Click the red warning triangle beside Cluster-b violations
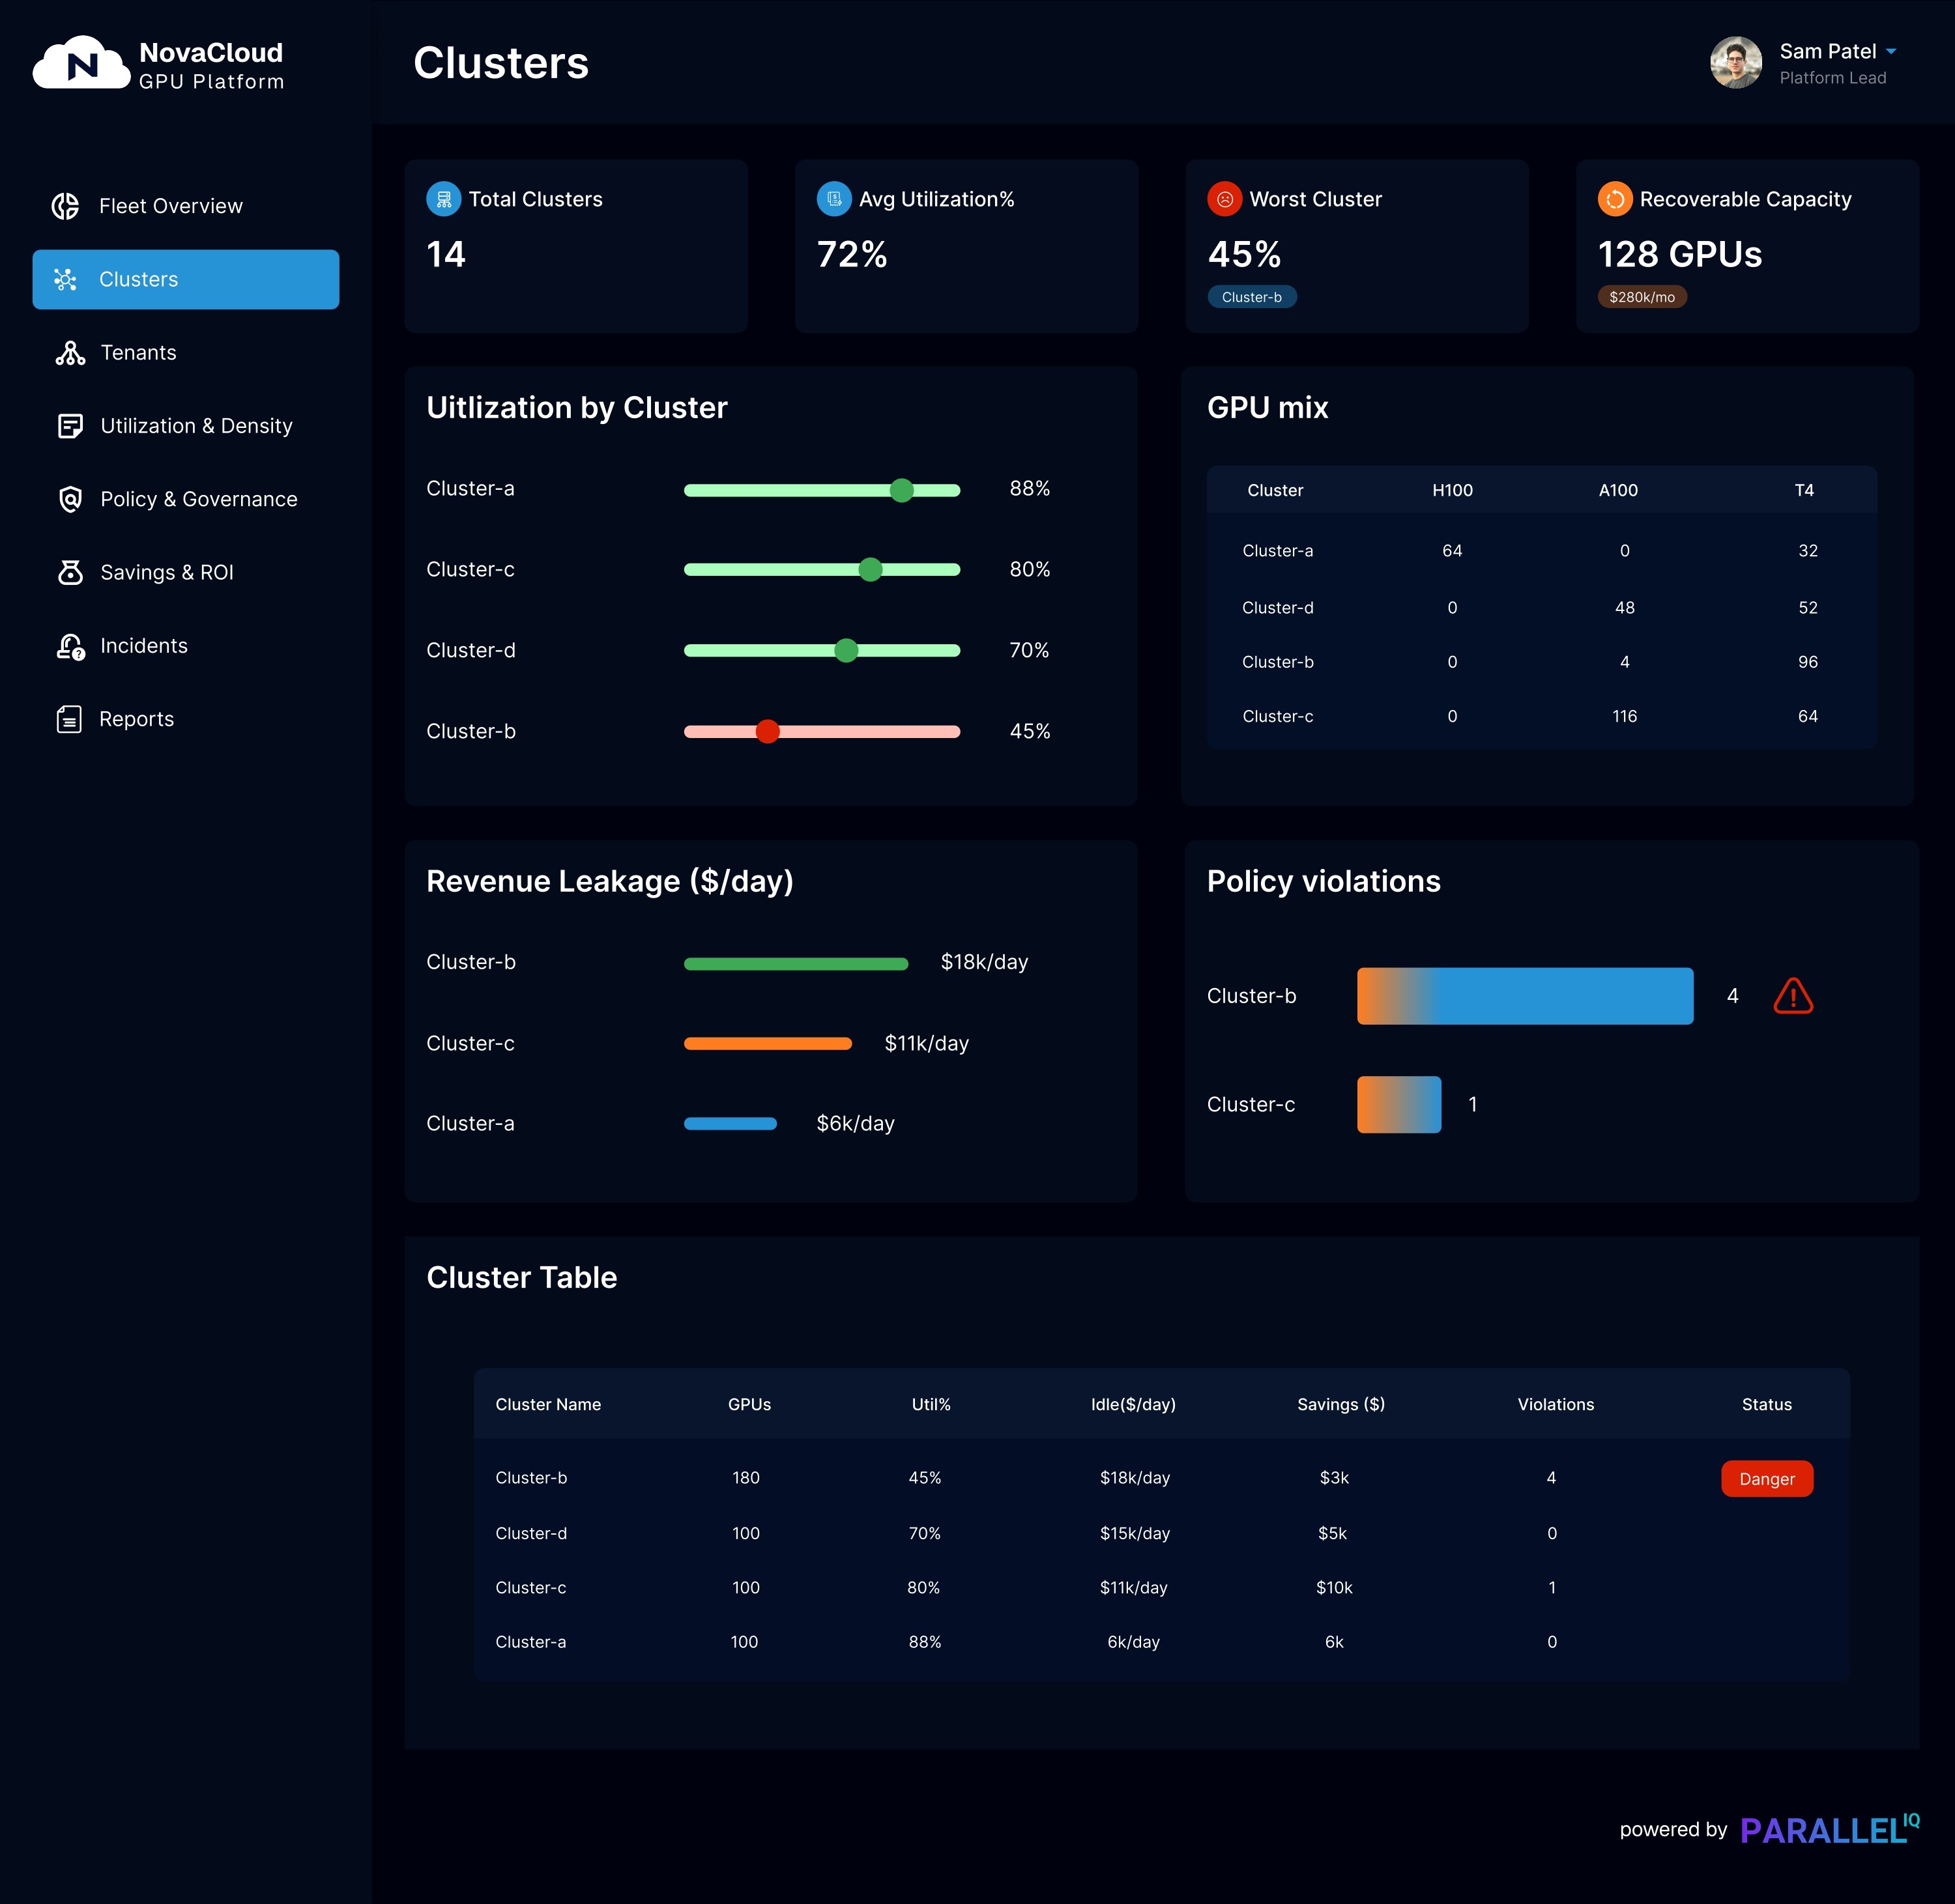Image resolution: width=1955 pixels, height=1904 pixels. click(x=1793, y=996)
